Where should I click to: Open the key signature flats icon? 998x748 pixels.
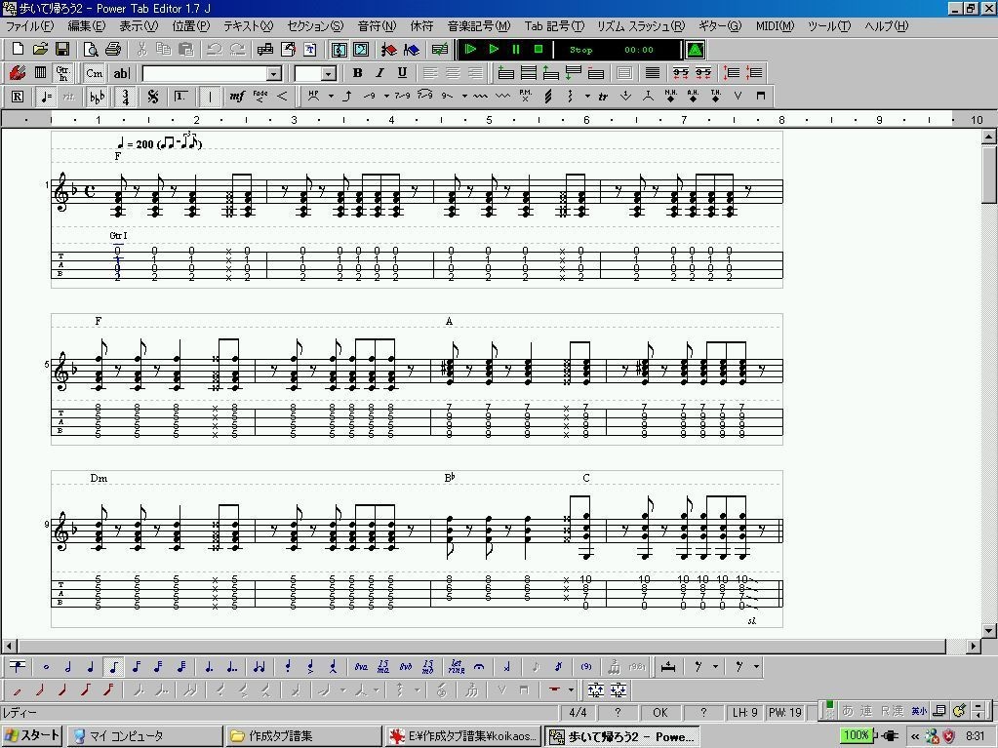(97, 97)
